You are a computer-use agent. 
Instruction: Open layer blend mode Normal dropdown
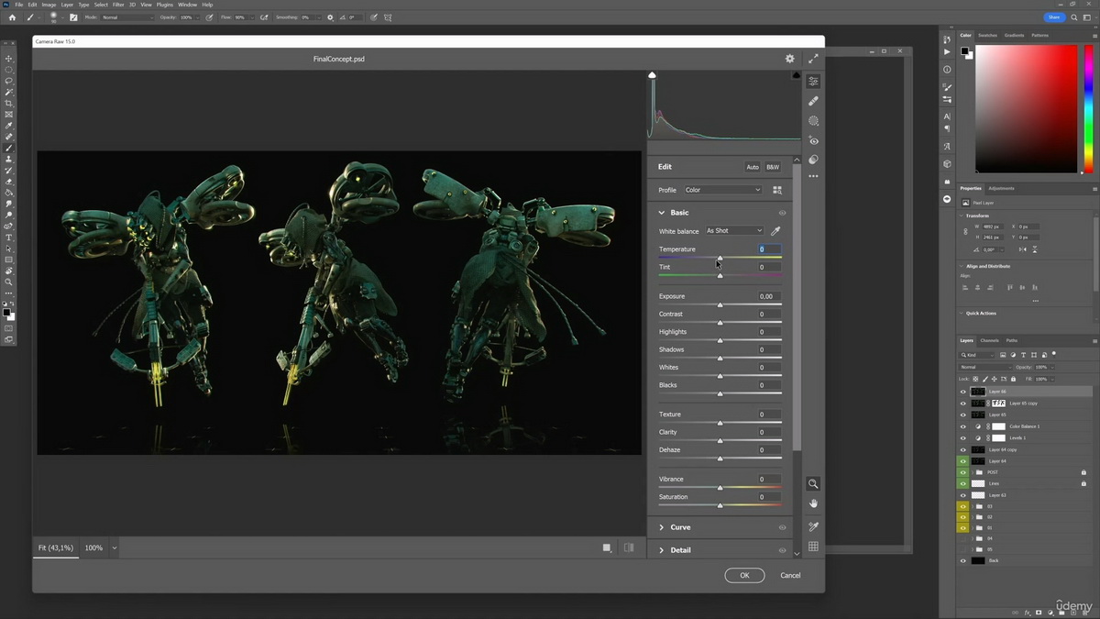[x=984, y=367]
